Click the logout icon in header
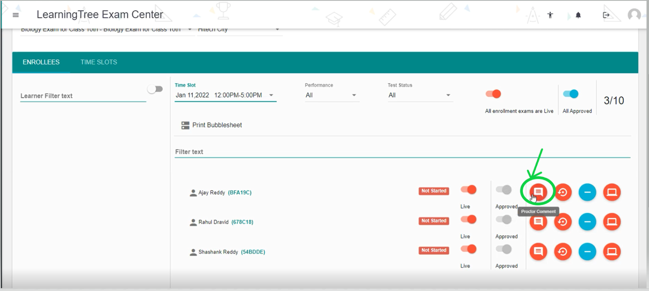 (606, 15)
